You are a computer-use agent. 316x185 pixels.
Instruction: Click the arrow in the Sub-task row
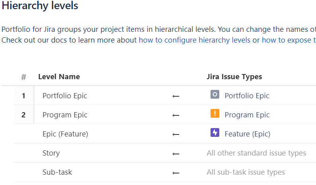pos(176,173)
